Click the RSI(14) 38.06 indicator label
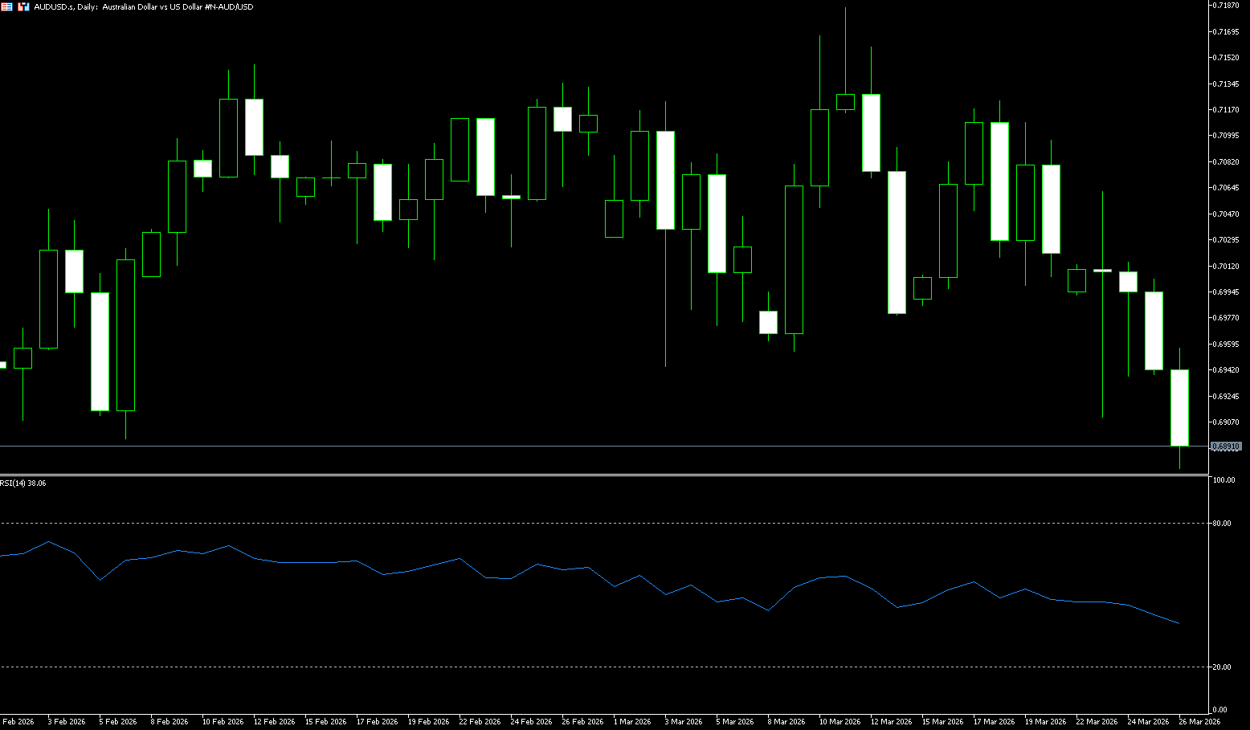Image resolution: width=1250 pixels, height=730 pixels. coord(23,483)
